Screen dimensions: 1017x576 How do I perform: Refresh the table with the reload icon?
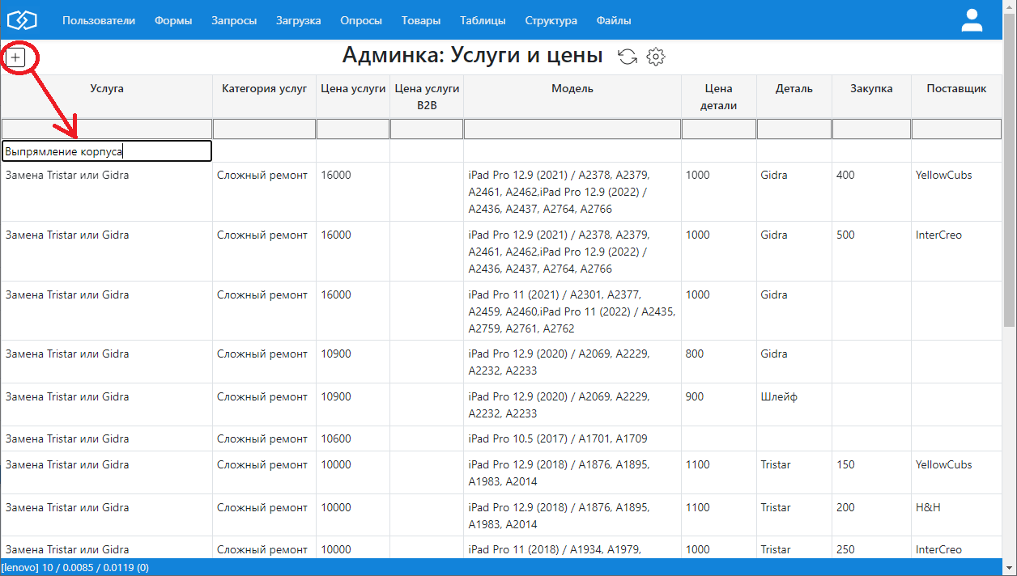click(x=628, y=57)
